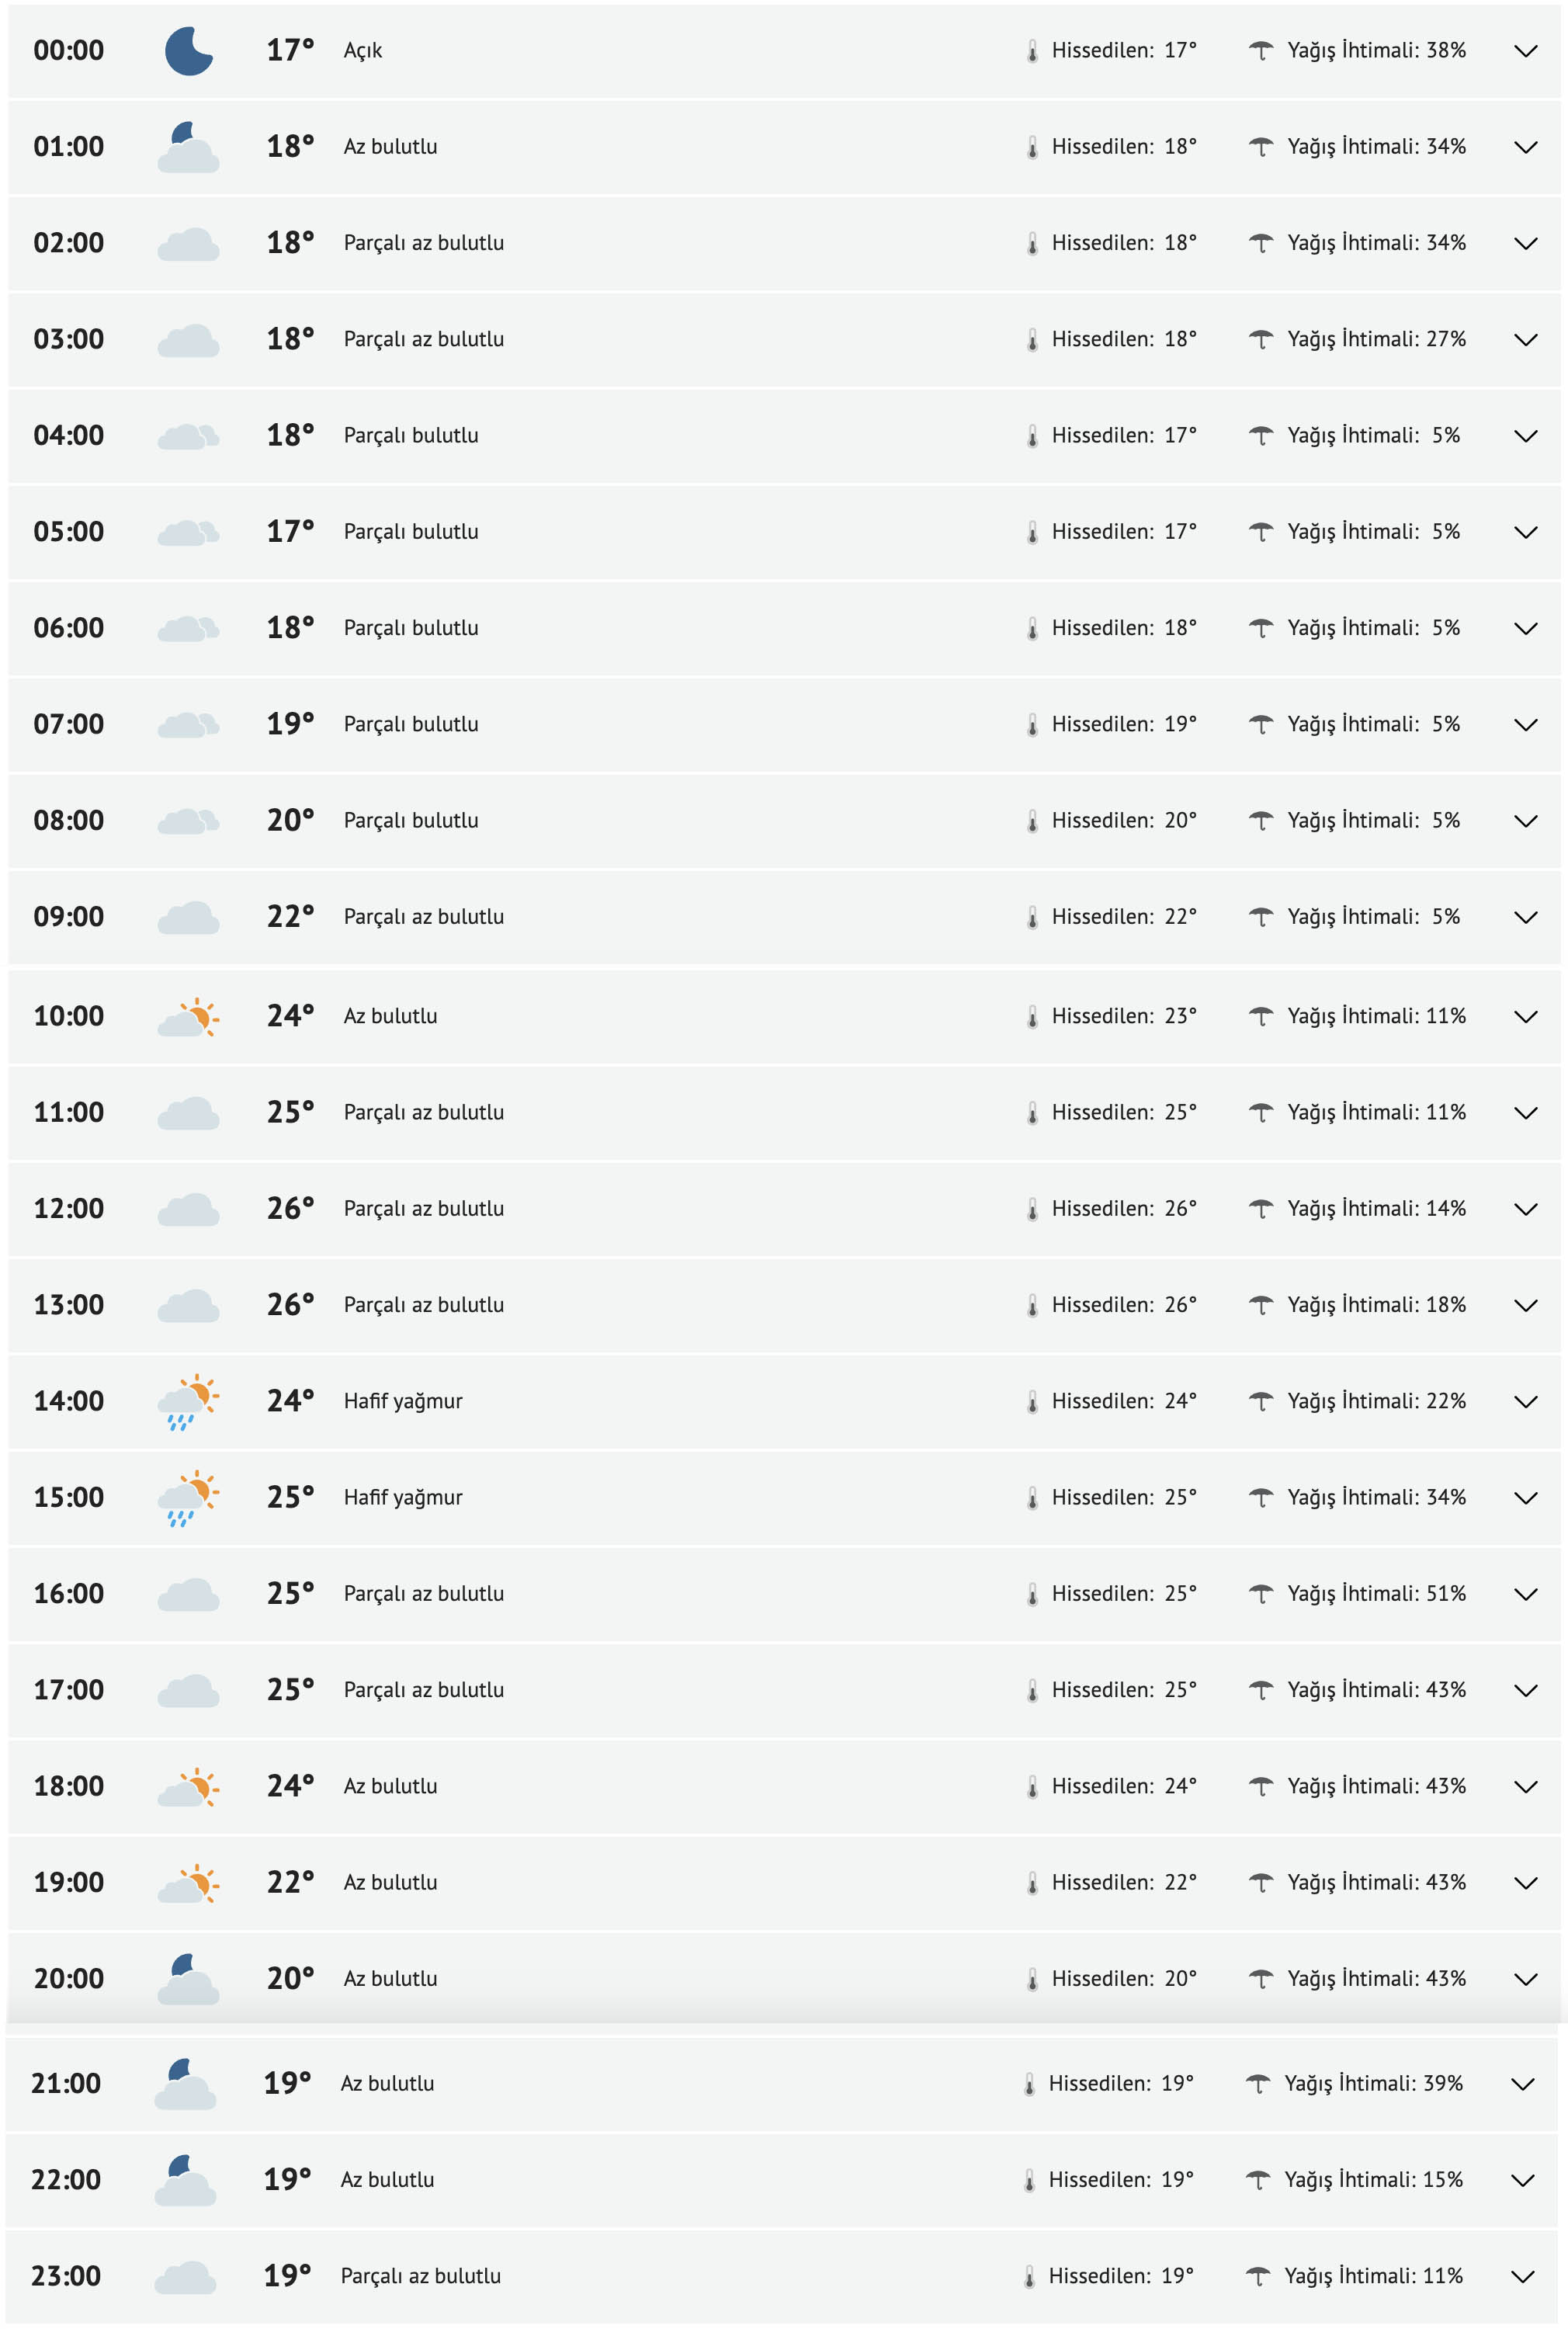The image size is (1568, 2336).
Task: Click the light rain icon at 14:00
Action: 188,1402
